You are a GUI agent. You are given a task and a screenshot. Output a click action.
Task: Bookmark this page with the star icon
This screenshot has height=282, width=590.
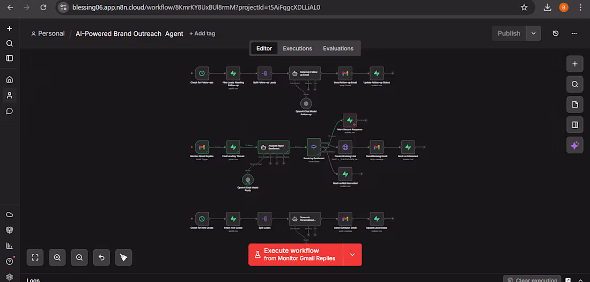[x=524, y=7]
